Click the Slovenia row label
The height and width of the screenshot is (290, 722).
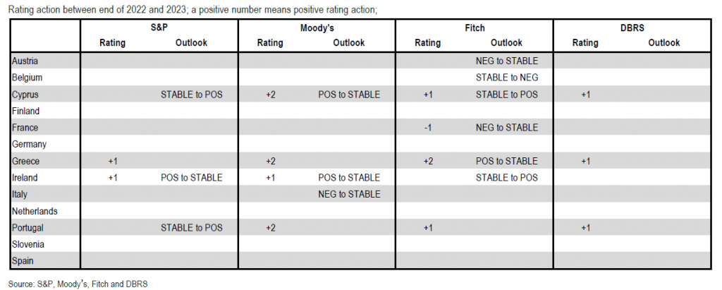28,244
